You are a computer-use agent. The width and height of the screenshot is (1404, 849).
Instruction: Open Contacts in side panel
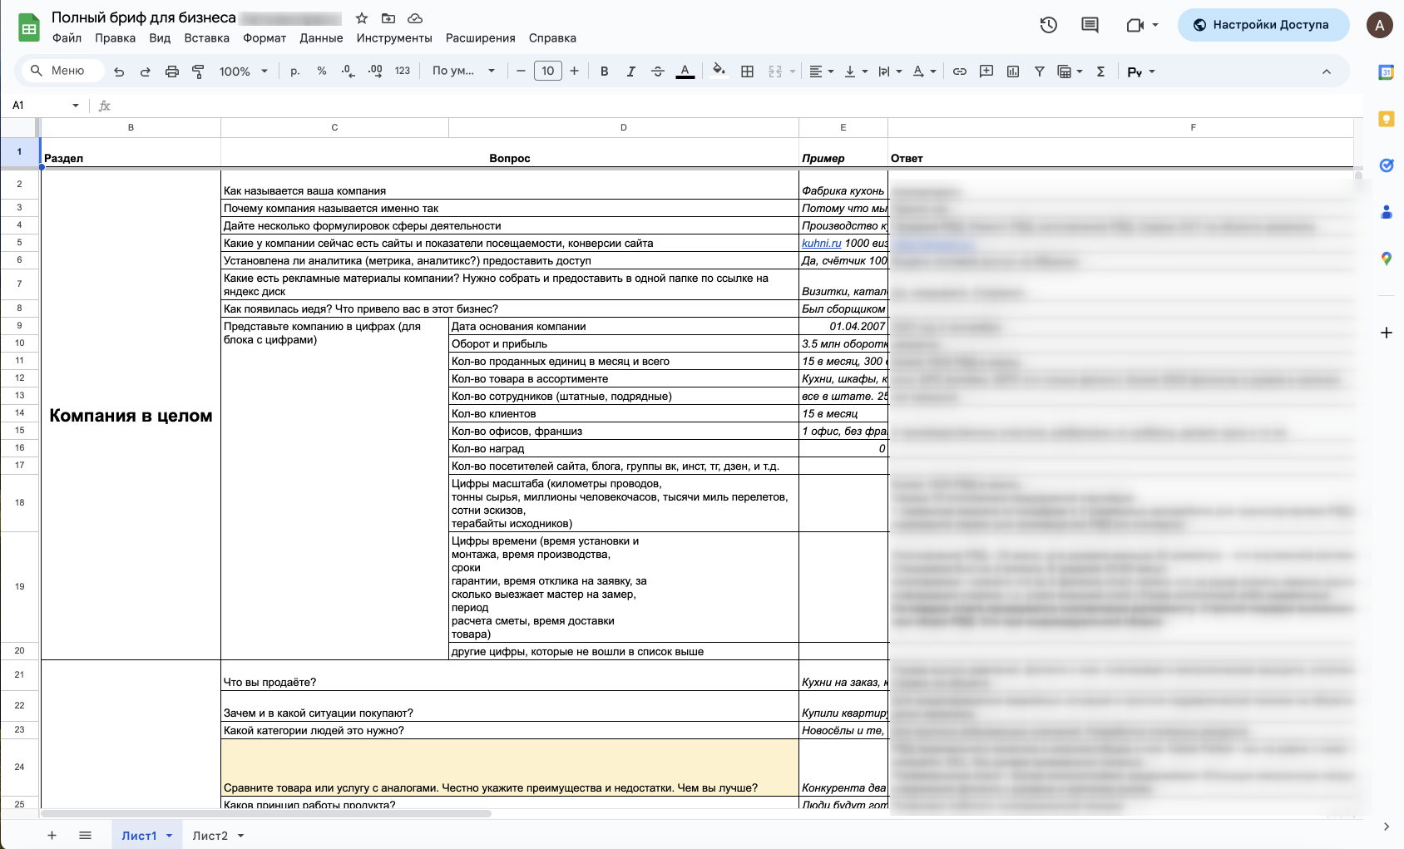[1387, 212]
